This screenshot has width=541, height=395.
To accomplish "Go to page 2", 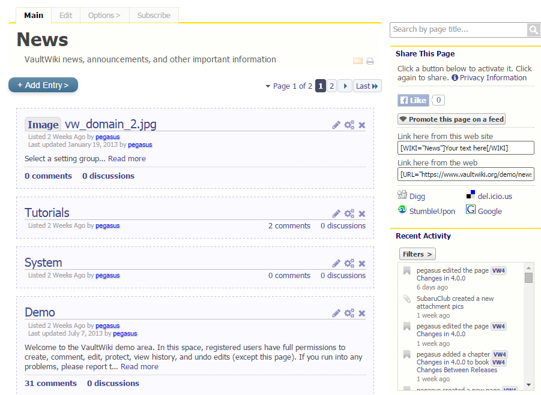I will 331,86.
